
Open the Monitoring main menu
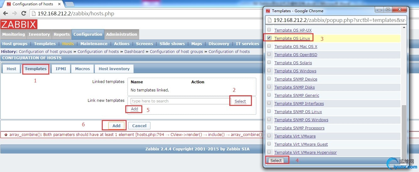coord(14,34)
